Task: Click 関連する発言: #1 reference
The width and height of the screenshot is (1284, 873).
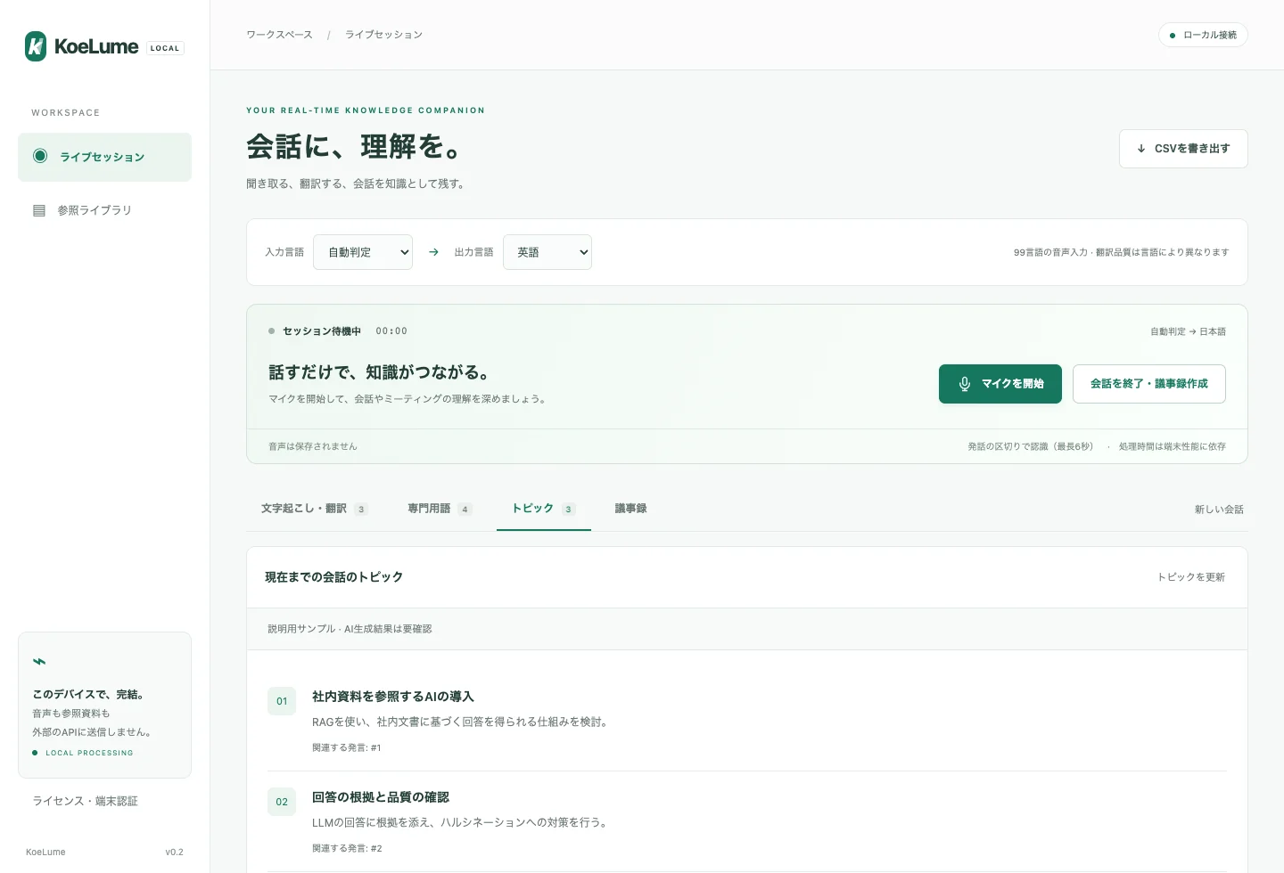Action: click(x=347, y=747)
